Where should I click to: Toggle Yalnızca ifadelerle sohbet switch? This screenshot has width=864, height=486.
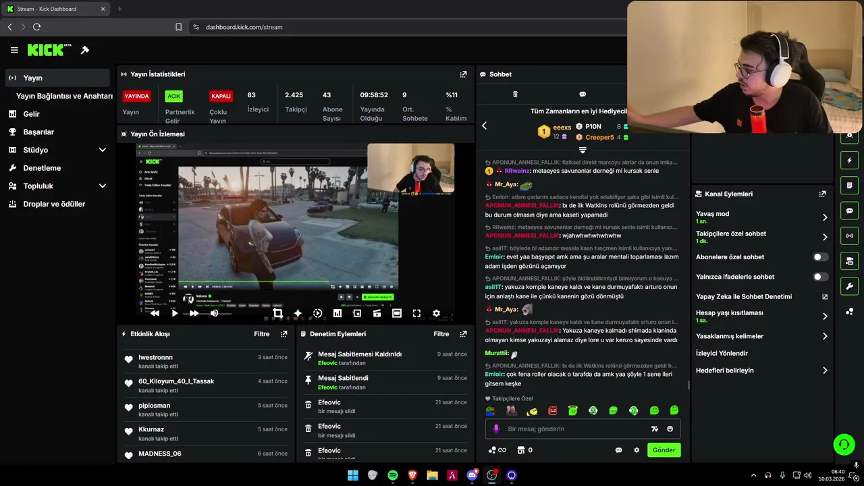tap(820, 277)
